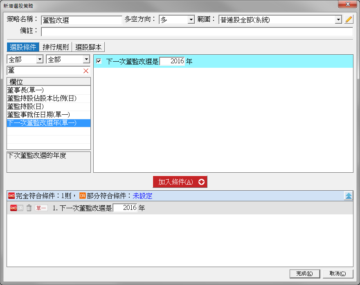Screen dimensions: 360x285
Task: Click the orange OR icon in summary header
Action: tap(83, 196)
